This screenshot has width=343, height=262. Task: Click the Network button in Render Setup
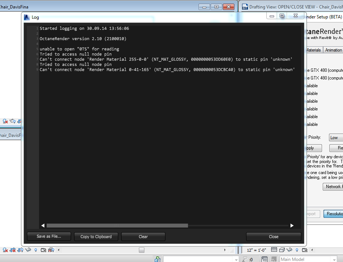coord(333,187)
